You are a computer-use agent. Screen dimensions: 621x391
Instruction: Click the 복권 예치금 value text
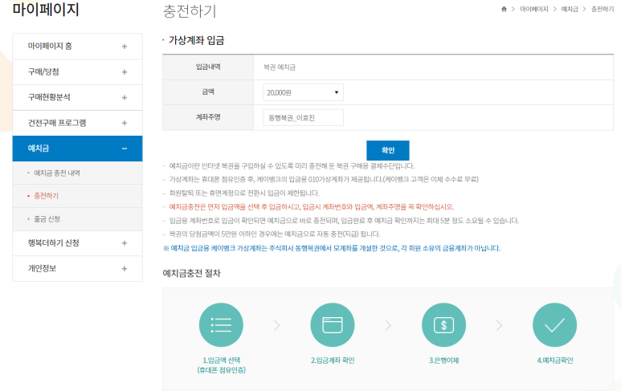pyautogui.click(x=280, y=67)
